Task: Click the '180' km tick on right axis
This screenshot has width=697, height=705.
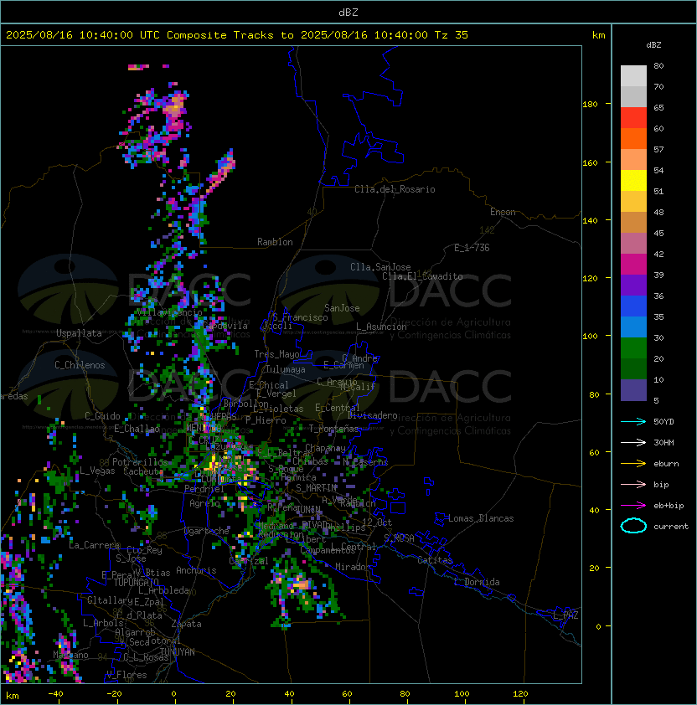Action: pyautogui.click(x=590, y=105)
